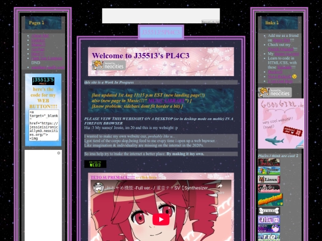Click the white bone badge button
The height and width of the screenshot is (241, 322).
(269, 211)
